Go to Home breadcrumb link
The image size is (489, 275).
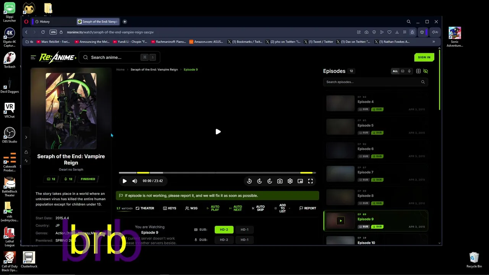120,70
